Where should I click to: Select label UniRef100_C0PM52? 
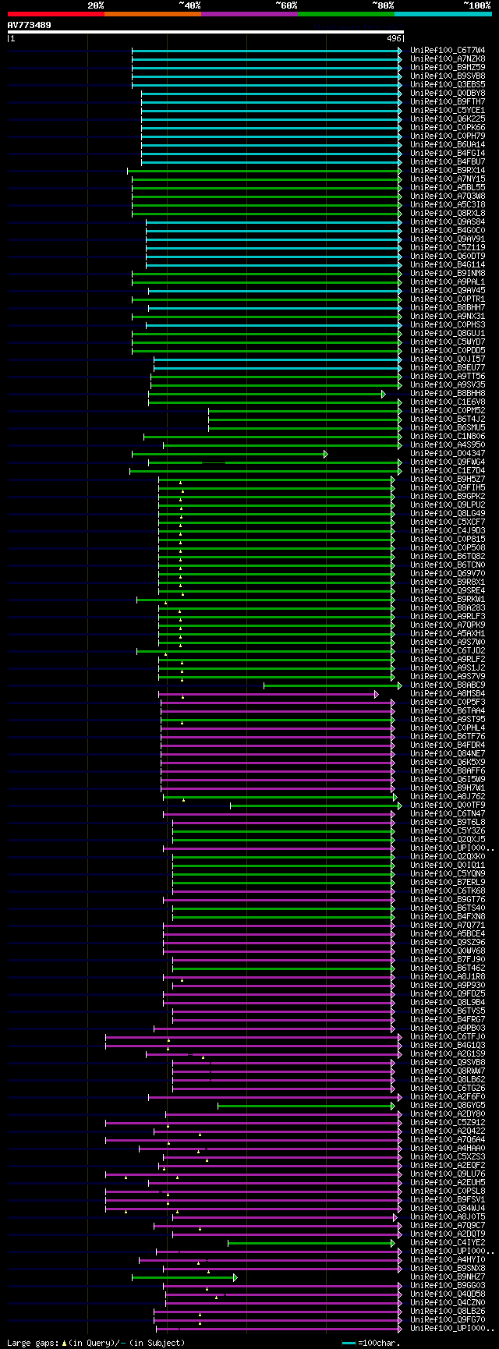[x=448, y=411]
